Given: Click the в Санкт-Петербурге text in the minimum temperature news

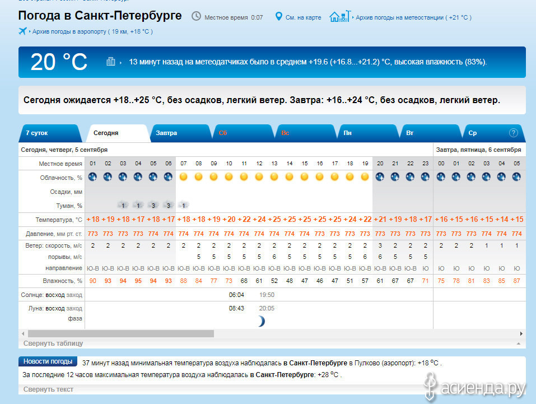Looking at the screenshot, I should (315, 363).
